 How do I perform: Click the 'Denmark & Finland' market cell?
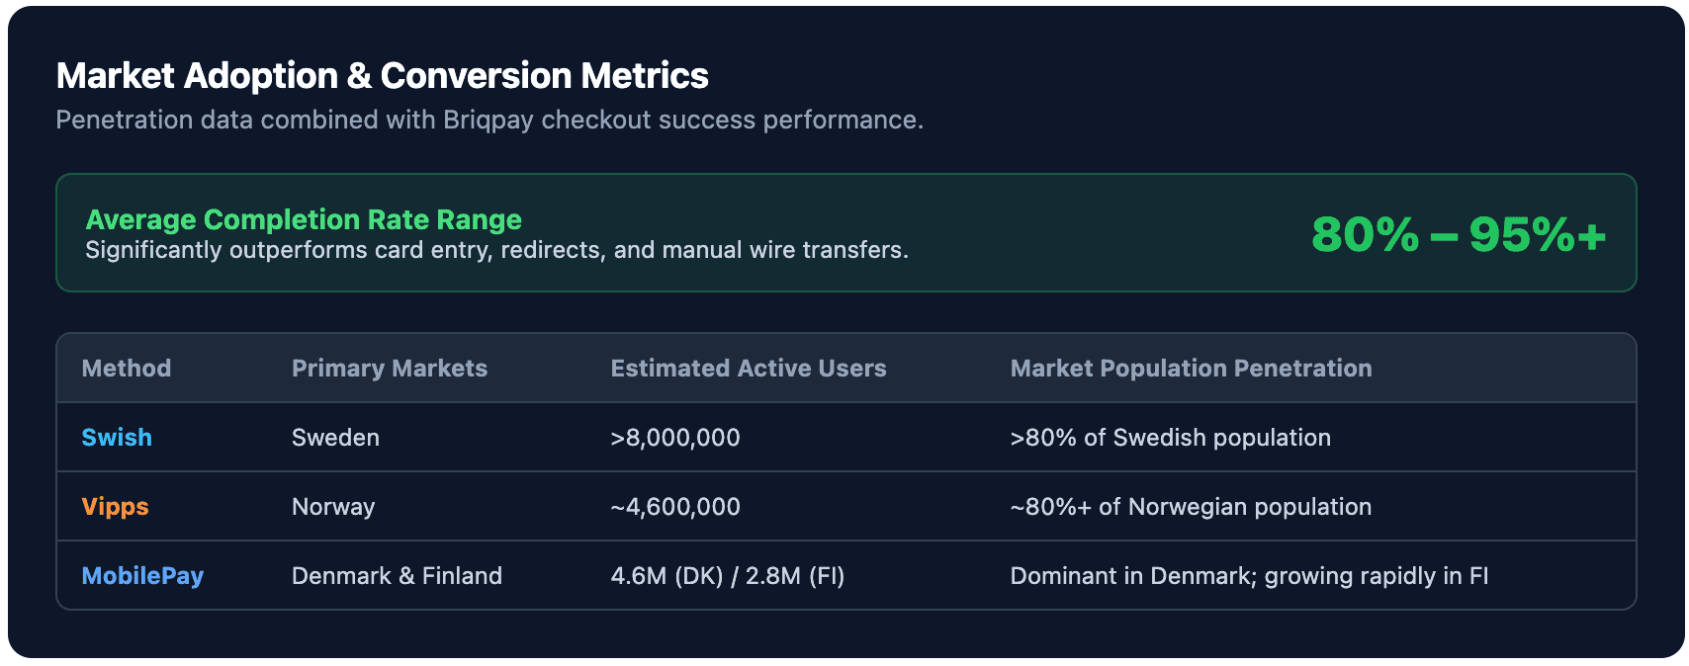(397, 576)
